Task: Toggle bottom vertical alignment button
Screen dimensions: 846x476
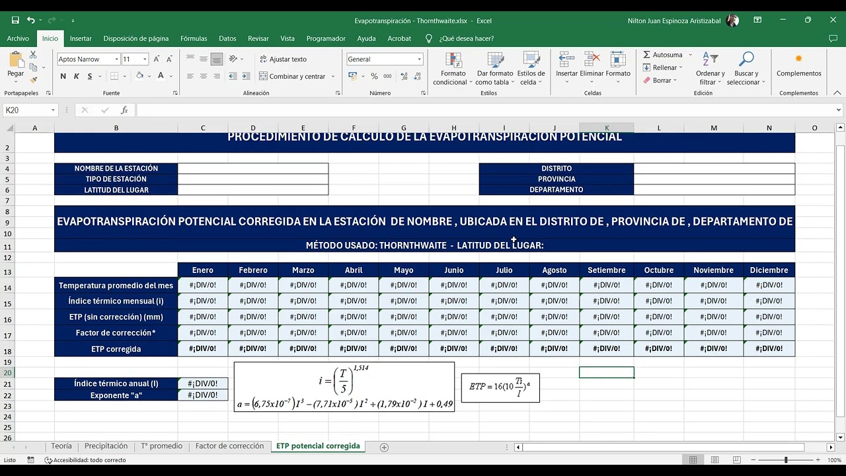Action: pyautogui.click(x=216, y=59)
